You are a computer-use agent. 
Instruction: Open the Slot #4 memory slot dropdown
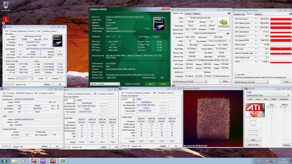pyautogui.click(x=128, y=99)
